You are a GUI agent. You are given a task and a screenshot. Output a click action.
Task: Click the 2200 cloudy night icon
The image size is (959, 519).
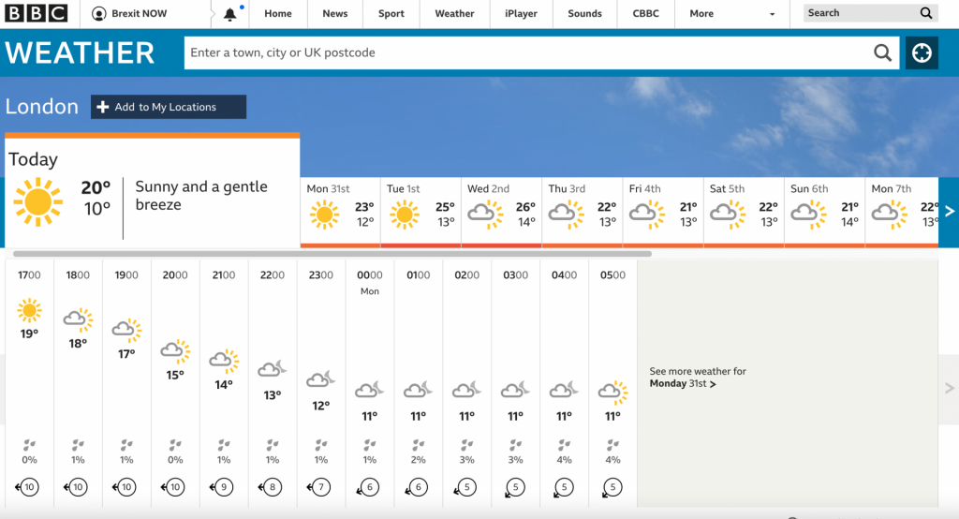(273, 368)
